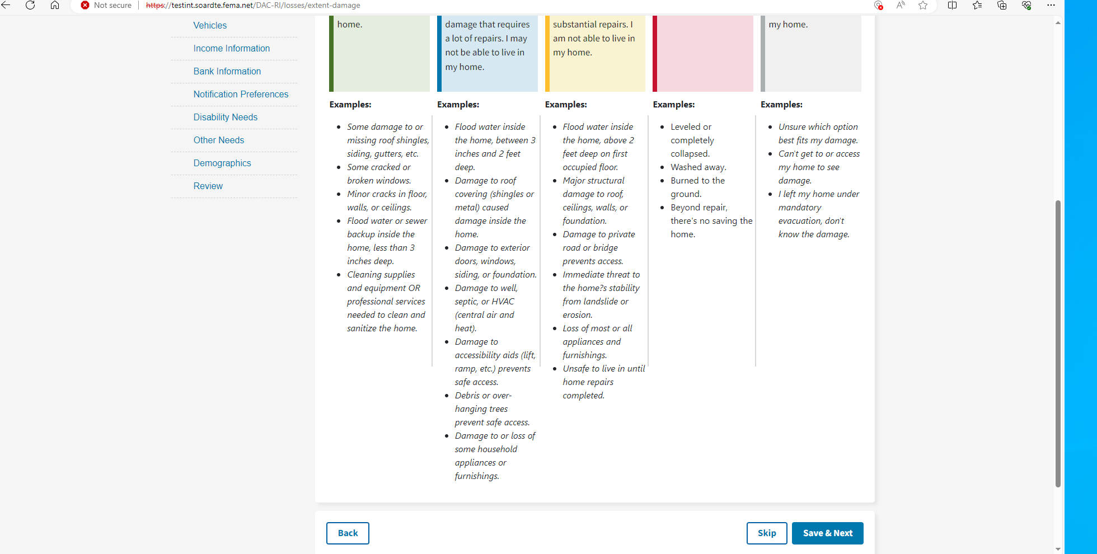This screenshot has height=554, width=1097.
Task: Click the Skip button
Action: tap(766, 533)
